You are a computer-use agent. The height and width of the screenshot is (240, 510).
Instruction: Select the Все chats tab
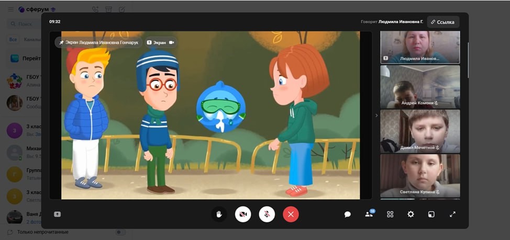13,40
